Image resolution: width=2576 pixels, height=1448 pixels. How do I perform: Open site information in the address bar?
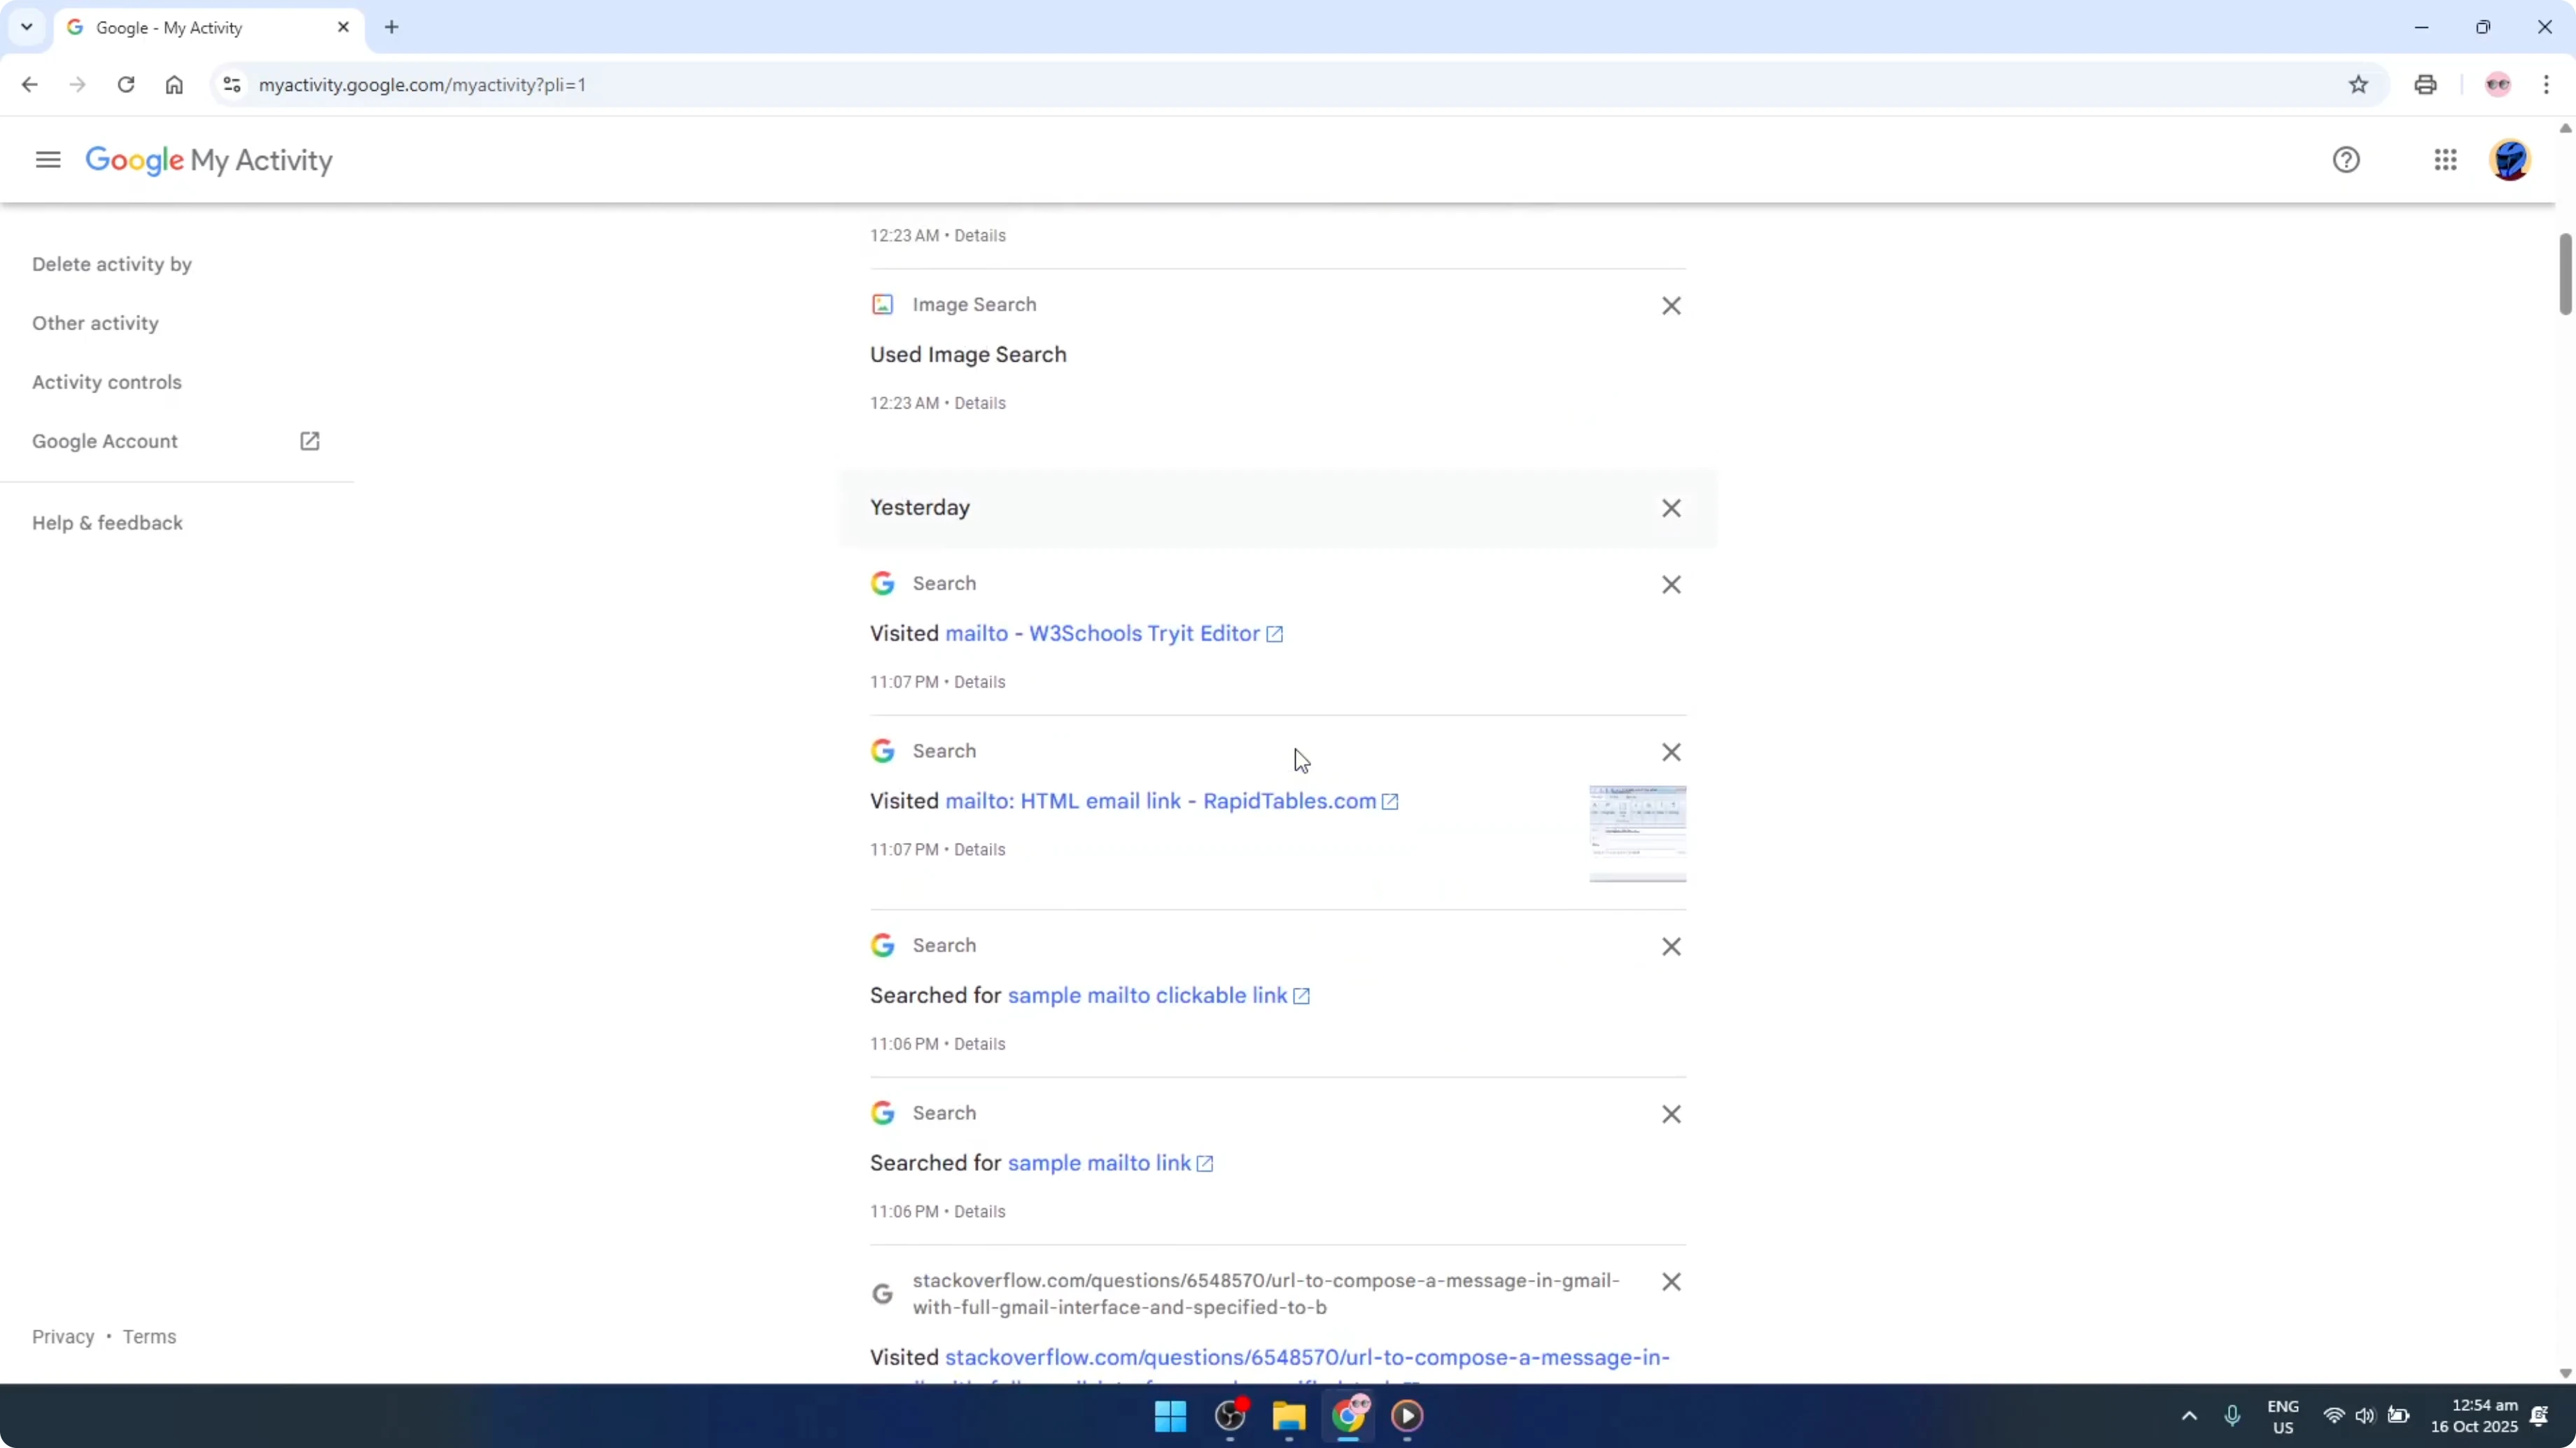[x=231, y=85]
